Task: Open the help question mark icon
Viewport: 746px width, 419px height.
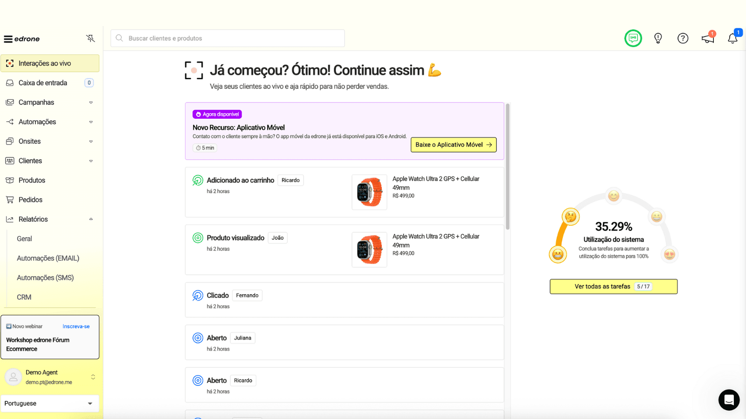Action: 683,38
